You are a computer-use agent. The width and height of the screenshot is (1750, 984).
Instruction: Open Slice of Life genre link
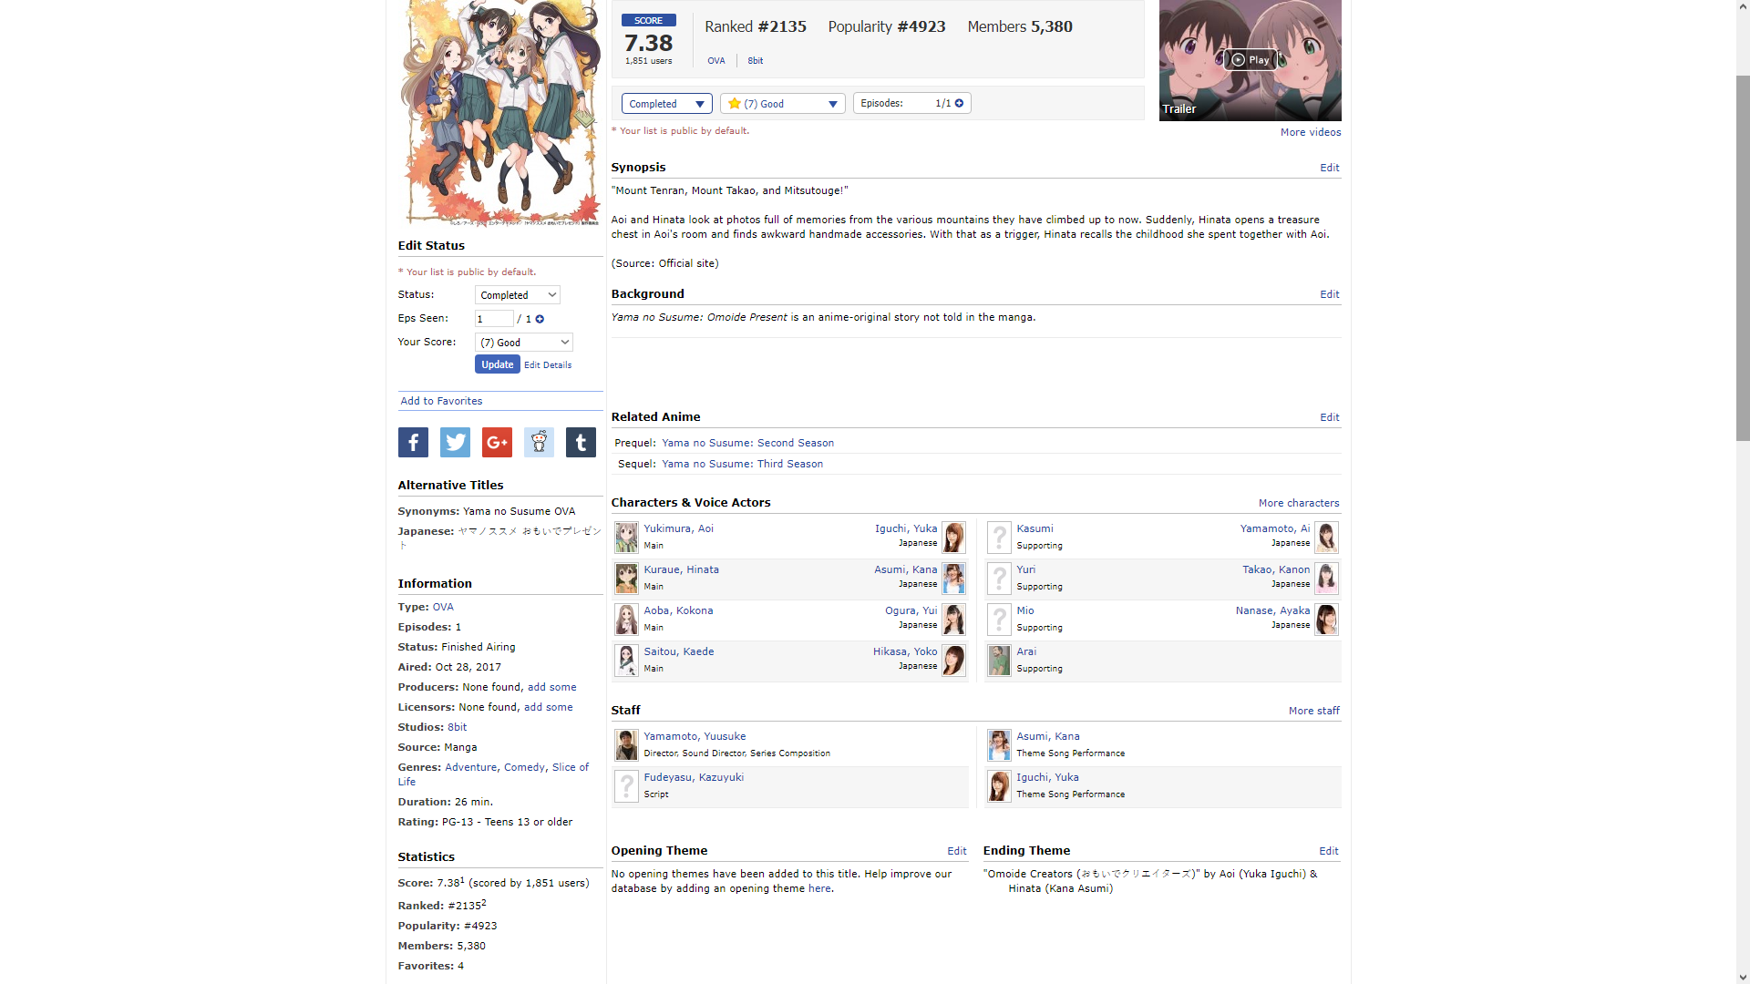570,767
